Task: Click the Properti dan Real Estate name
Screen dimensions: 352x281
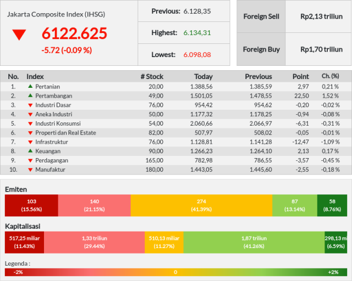Action: pos(65,133)
